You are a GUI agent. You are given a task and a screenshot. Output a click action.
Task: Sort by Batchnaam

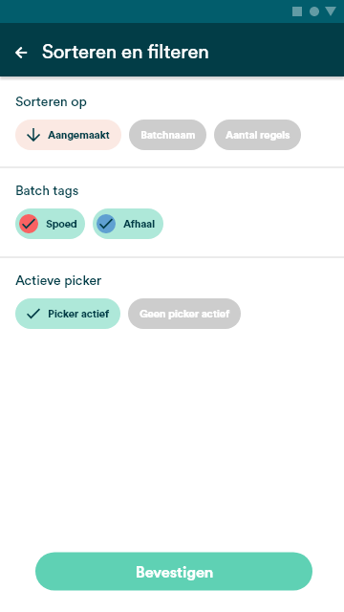tap(168, 135)
